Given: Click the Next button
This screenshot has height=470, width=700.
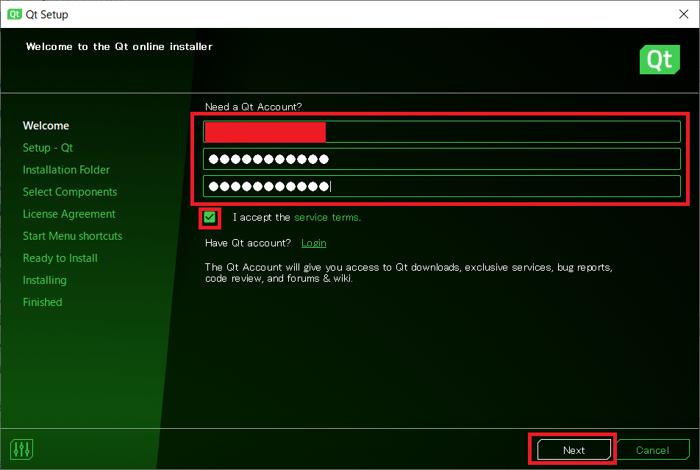Looking at the screenshot, I should point(574,450).
